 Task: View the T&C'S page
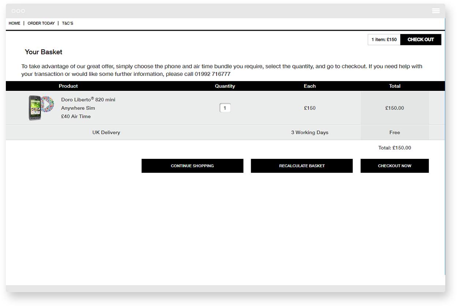pyautogui.click(x=68, y=23)
